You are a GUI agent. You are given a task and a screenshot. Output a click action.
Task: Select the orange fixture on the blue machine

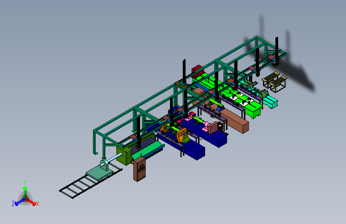point(182,136)
